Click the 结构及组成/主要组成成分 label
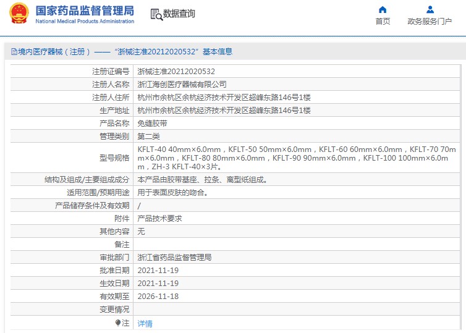The height and width of the screenshot is (333, 466). pos(87,180)
